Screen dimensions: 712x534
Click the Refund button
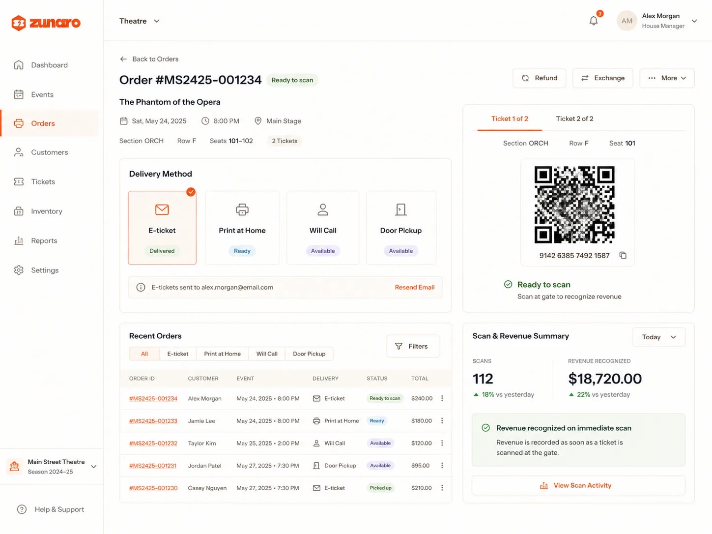pyautogui.click(x=539, y=78)
